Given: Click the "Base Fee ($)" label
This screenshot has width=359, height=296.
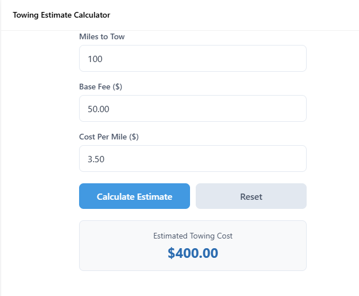Looking at the screenshot, I should 101,87.
